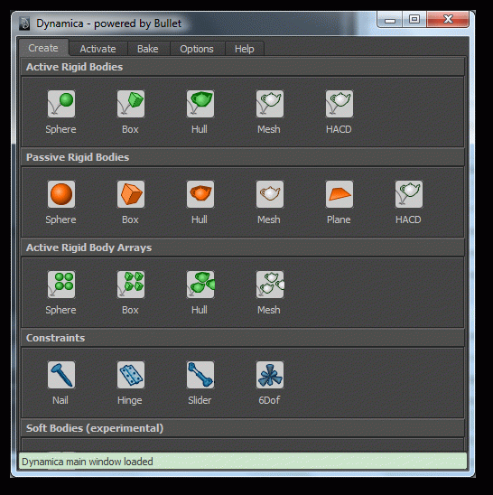Create an active rigid body Box

coord(131,104)
